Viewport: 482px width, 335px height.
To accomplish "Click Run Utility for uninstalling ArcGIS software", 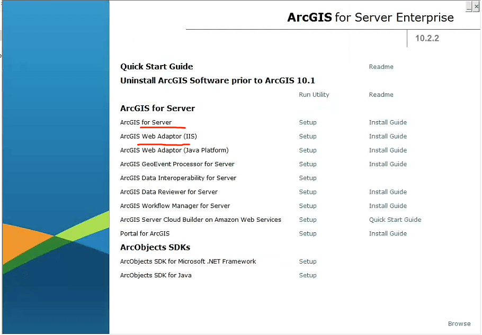I will 314,95.
